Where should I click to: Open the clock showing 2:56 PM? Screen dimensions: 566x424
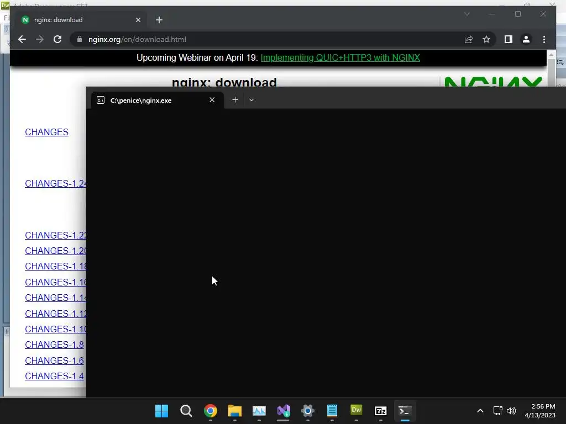540,411
